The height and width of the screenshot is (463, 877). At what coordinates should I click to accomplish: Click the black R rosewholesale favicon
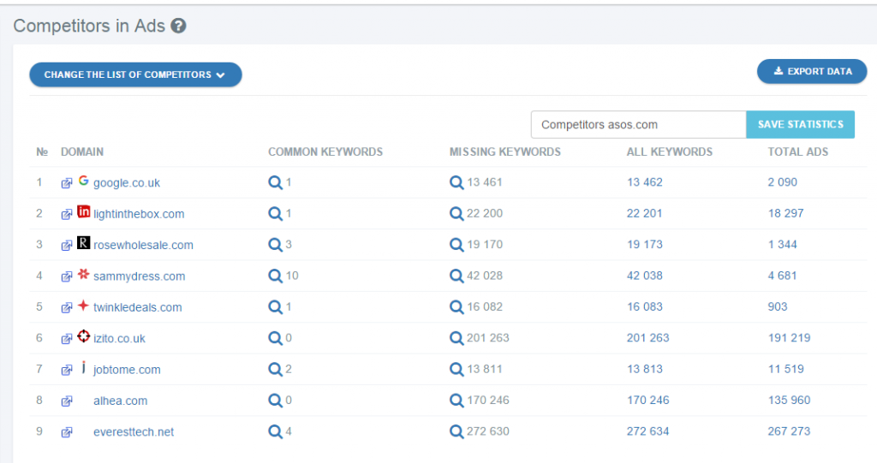tap(83, 243)
